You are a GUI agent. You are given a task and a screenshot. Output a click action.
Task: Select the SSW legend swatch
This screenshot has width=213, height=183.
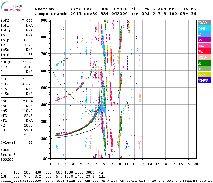point(204,57)
